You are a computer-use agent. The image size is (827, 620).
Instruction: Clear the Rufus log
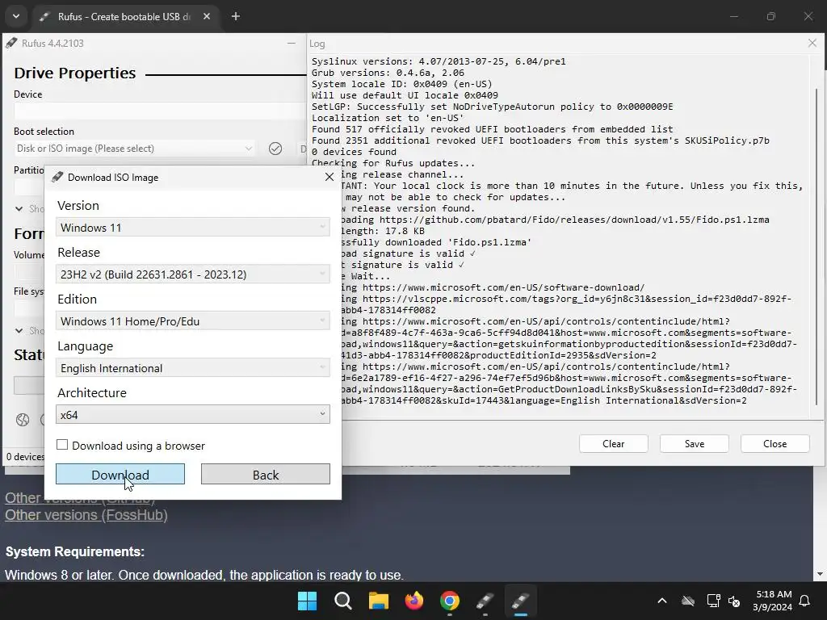tap(614, 443)
